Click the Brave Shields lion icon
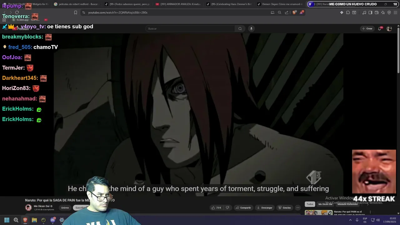Image resolution: width=400 pixels, height=225 pixels. coord(294,12)
